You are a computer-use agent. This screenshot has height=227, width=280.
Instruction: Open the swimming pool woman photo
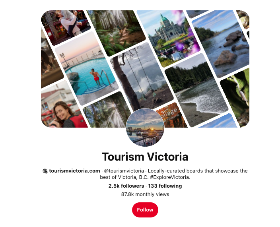[87, 69]
